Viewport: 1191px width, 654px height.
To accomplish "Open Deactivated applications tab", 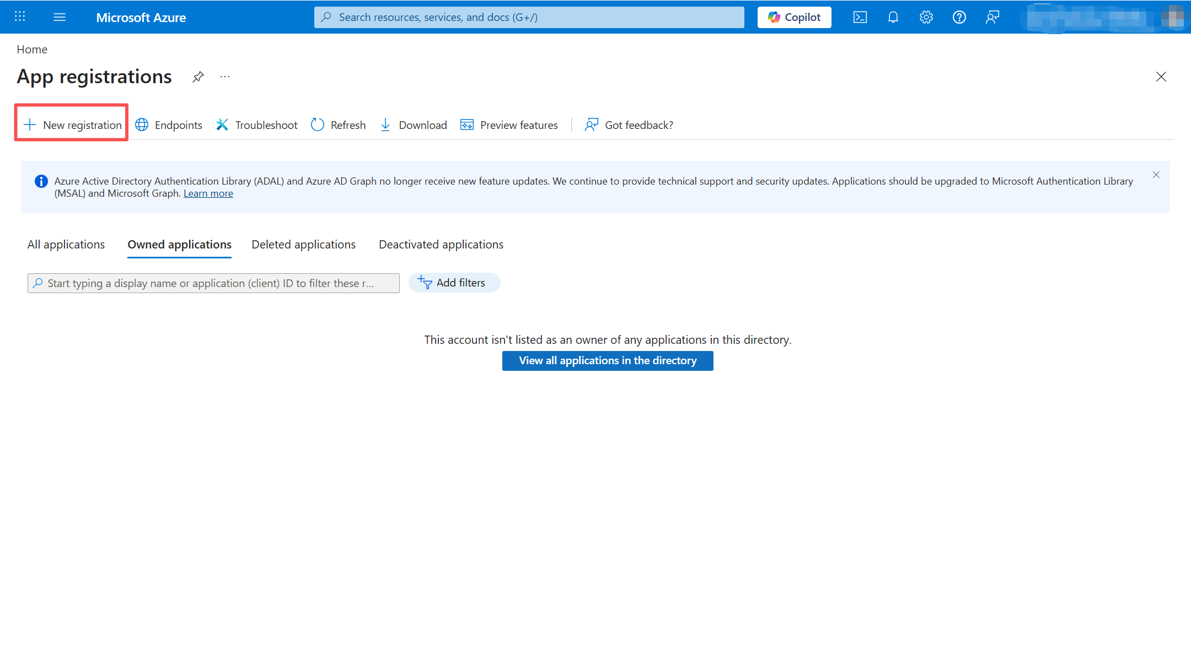I will tap(441, 245).
